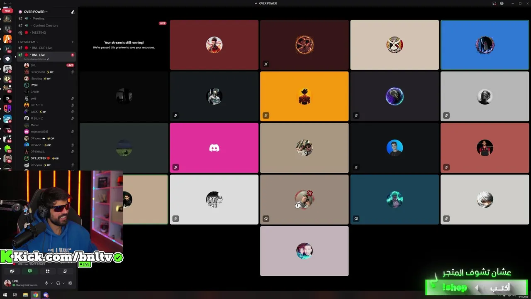Open BNL user profile in bottom panel
This screenshot has width=531, height=299.
tap(22, 283)
